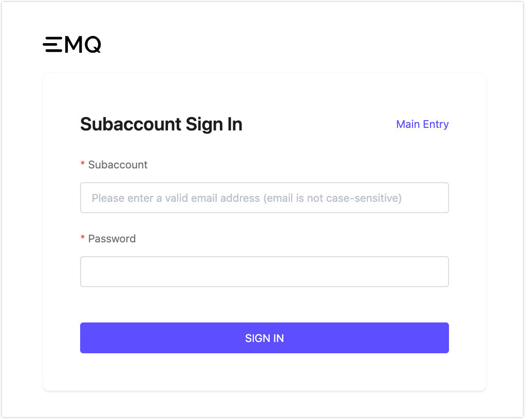Focus the Password input field
Viewport: 525px width, 419px height.
coord(264,272)
